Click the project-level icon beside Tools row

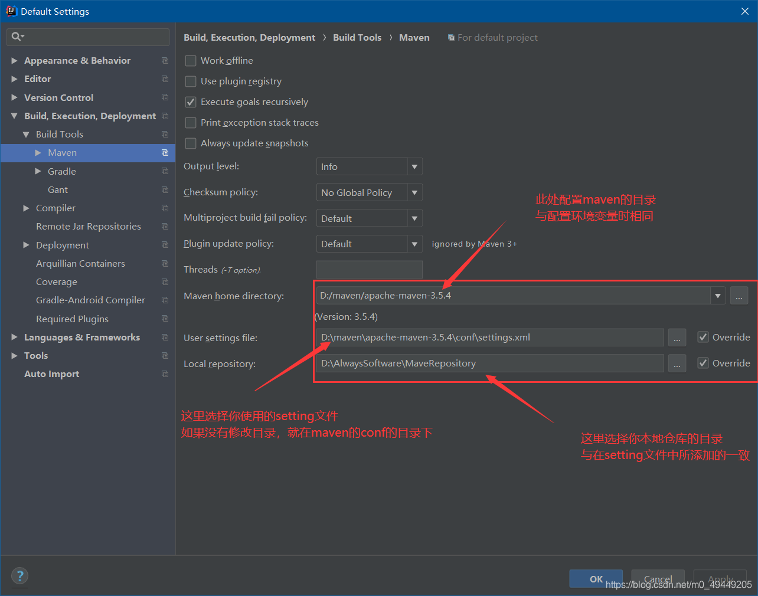tap(165, 356)
